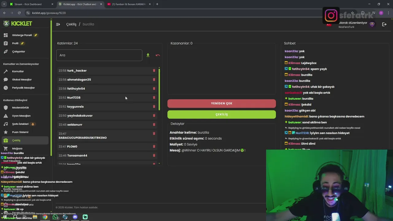Switch to the Stream - Kick Dashboard tab
Image resolution: width=393 pixels, height=221 pixels.
tap(31, 4)
